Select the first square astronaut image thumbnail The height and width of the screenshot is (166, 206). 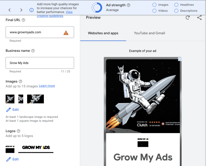tap(10, 99)
